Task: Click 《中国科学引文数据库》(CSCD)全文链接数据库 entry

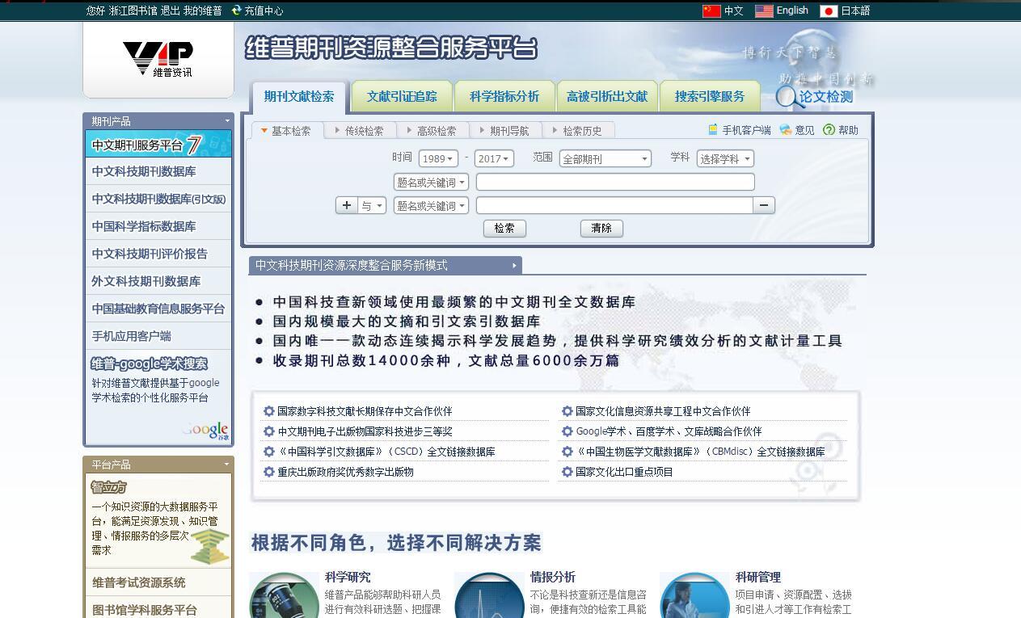Action: [x=386, y=452]
